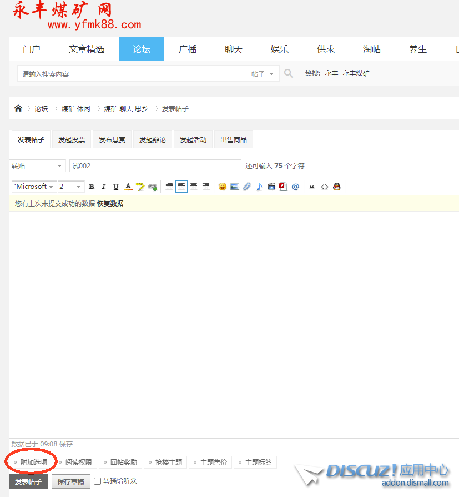This screenshot has height=497, width=459.
Task: Click the 发表帖子 submit button
Action: click(28, 481)
